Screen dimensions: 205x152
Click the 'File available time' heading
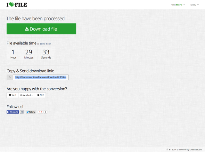coord(21,43)
